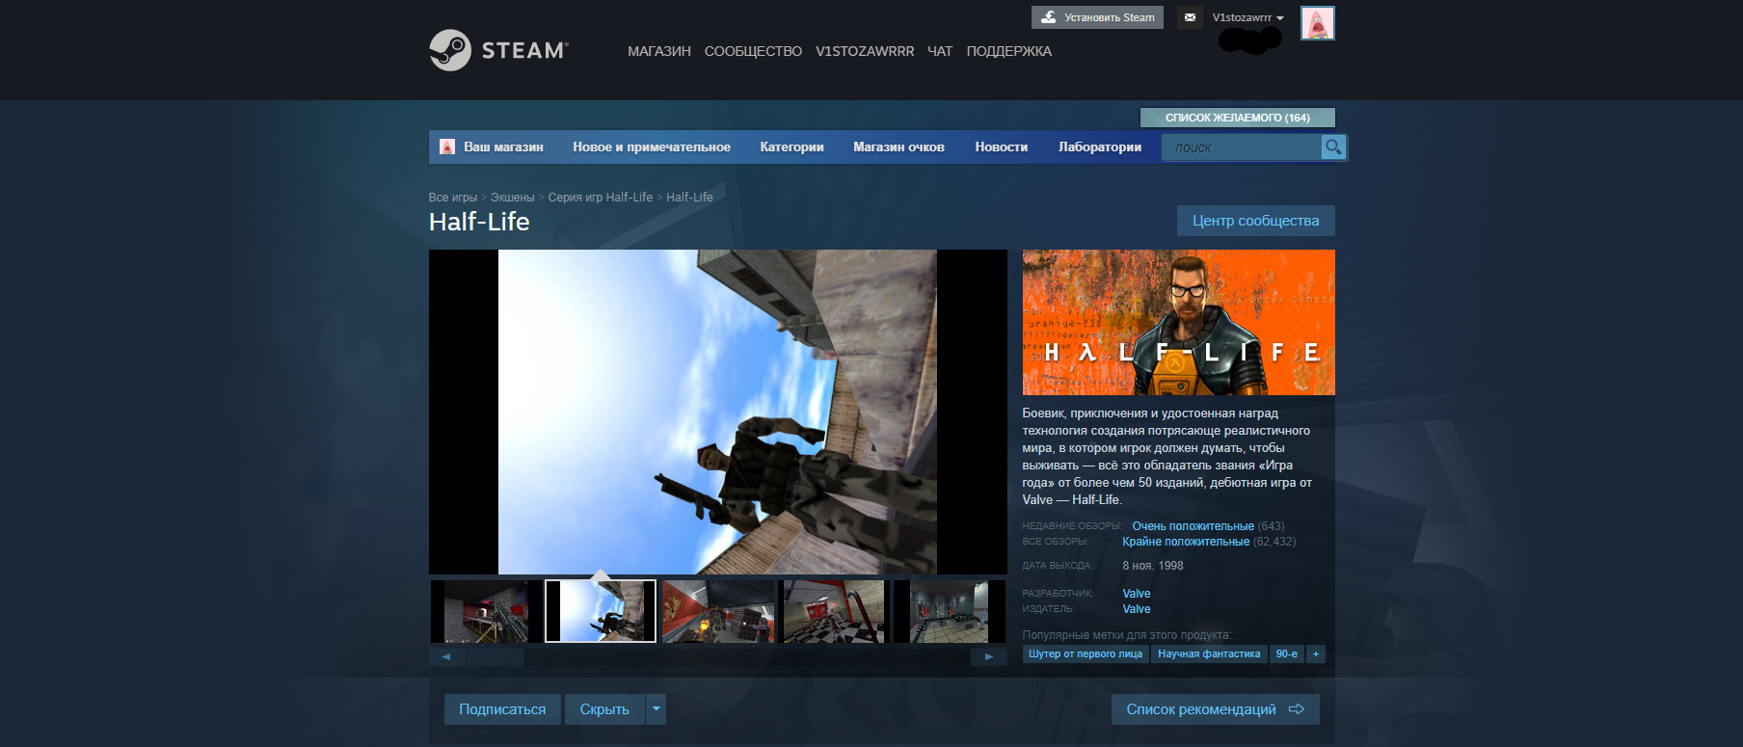1743x747 pixels.
Task: Select the thumbnail of the lab control room
Action: (x=950, y=611)
